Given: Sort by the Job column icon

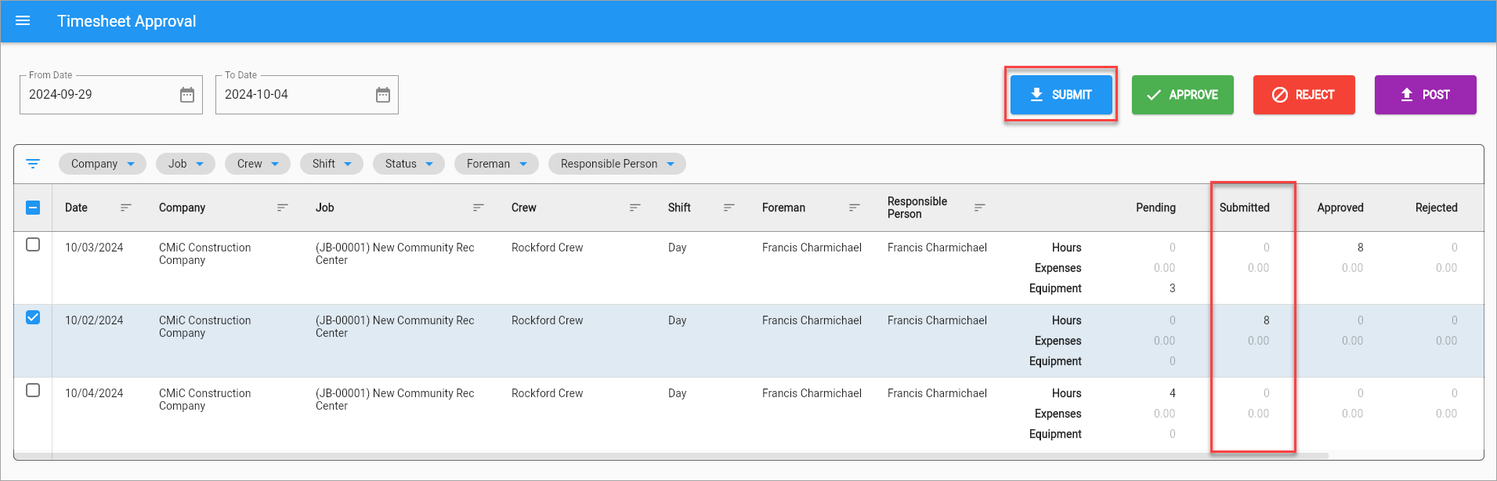Looking at the screenshot, I should 479,208.
